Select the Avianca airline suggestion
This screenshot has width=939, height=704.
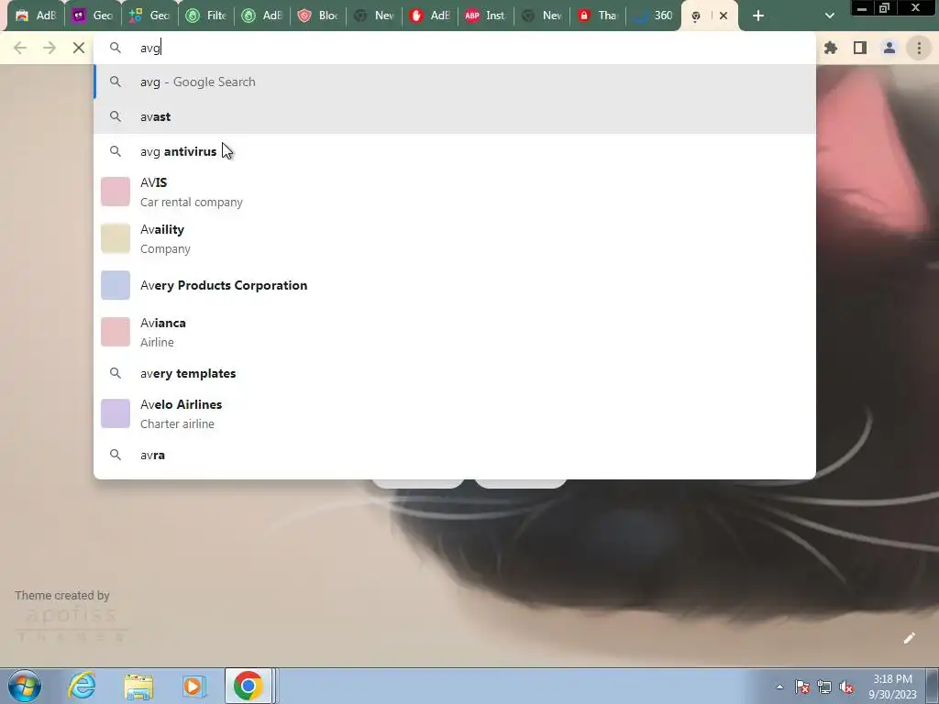(455, 332)
